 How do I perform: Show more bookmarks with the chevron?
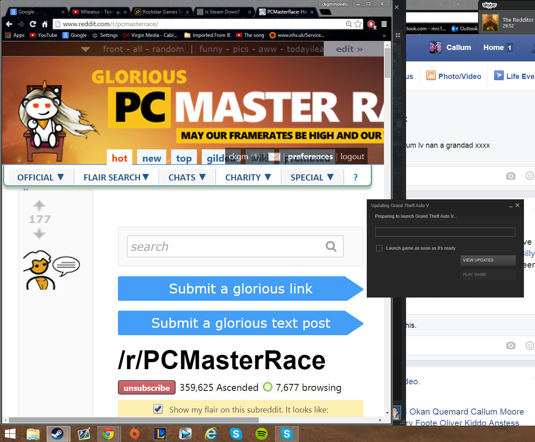(384, 35)
